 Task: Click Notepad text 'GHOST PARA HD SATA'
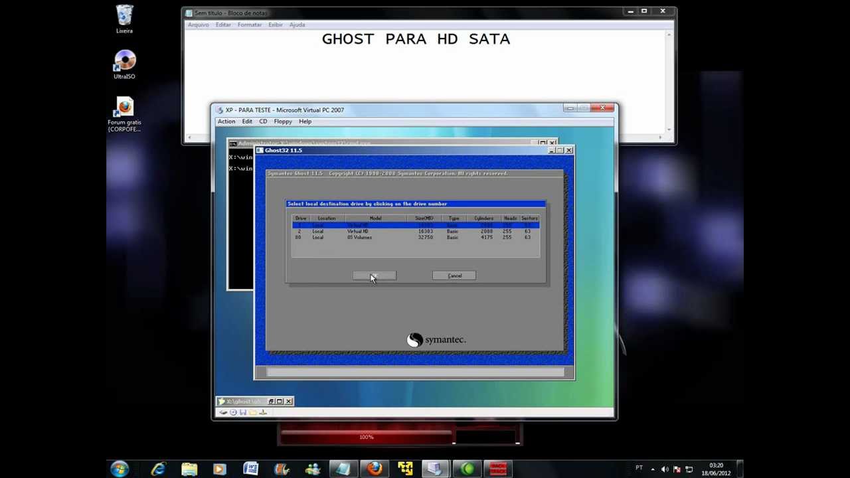pyautogui.click(x=416, y=39)
